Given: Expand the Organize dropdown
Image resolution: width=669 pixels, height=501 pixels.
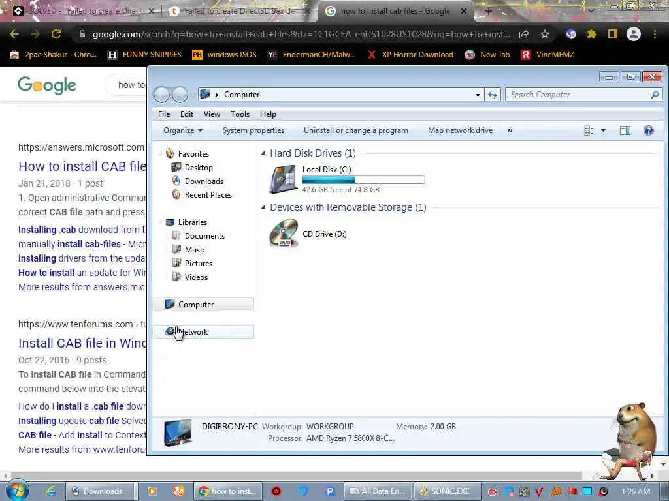Looking at the screenshot, I should [183, 130].
